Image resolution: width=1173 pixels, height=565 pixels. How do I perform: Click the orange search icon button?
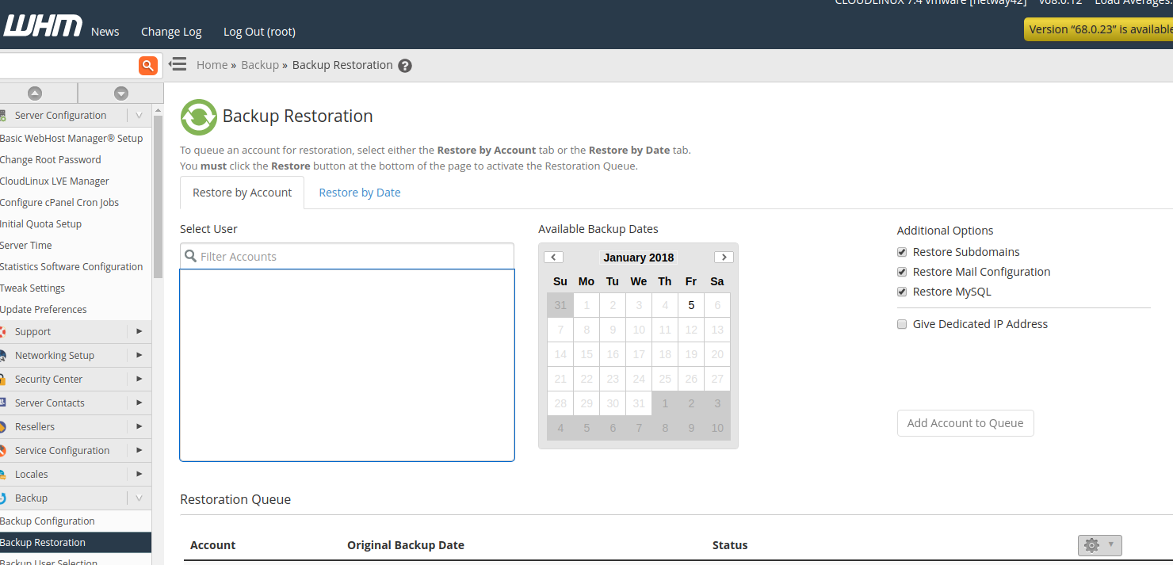pyautogui.click(x=147, y=65)
